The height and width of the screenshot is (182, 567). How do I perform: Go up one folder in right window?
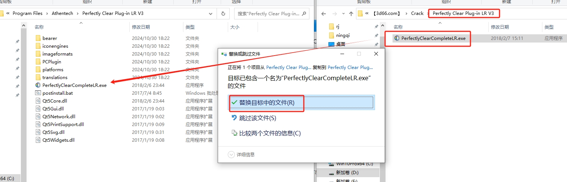351,13
